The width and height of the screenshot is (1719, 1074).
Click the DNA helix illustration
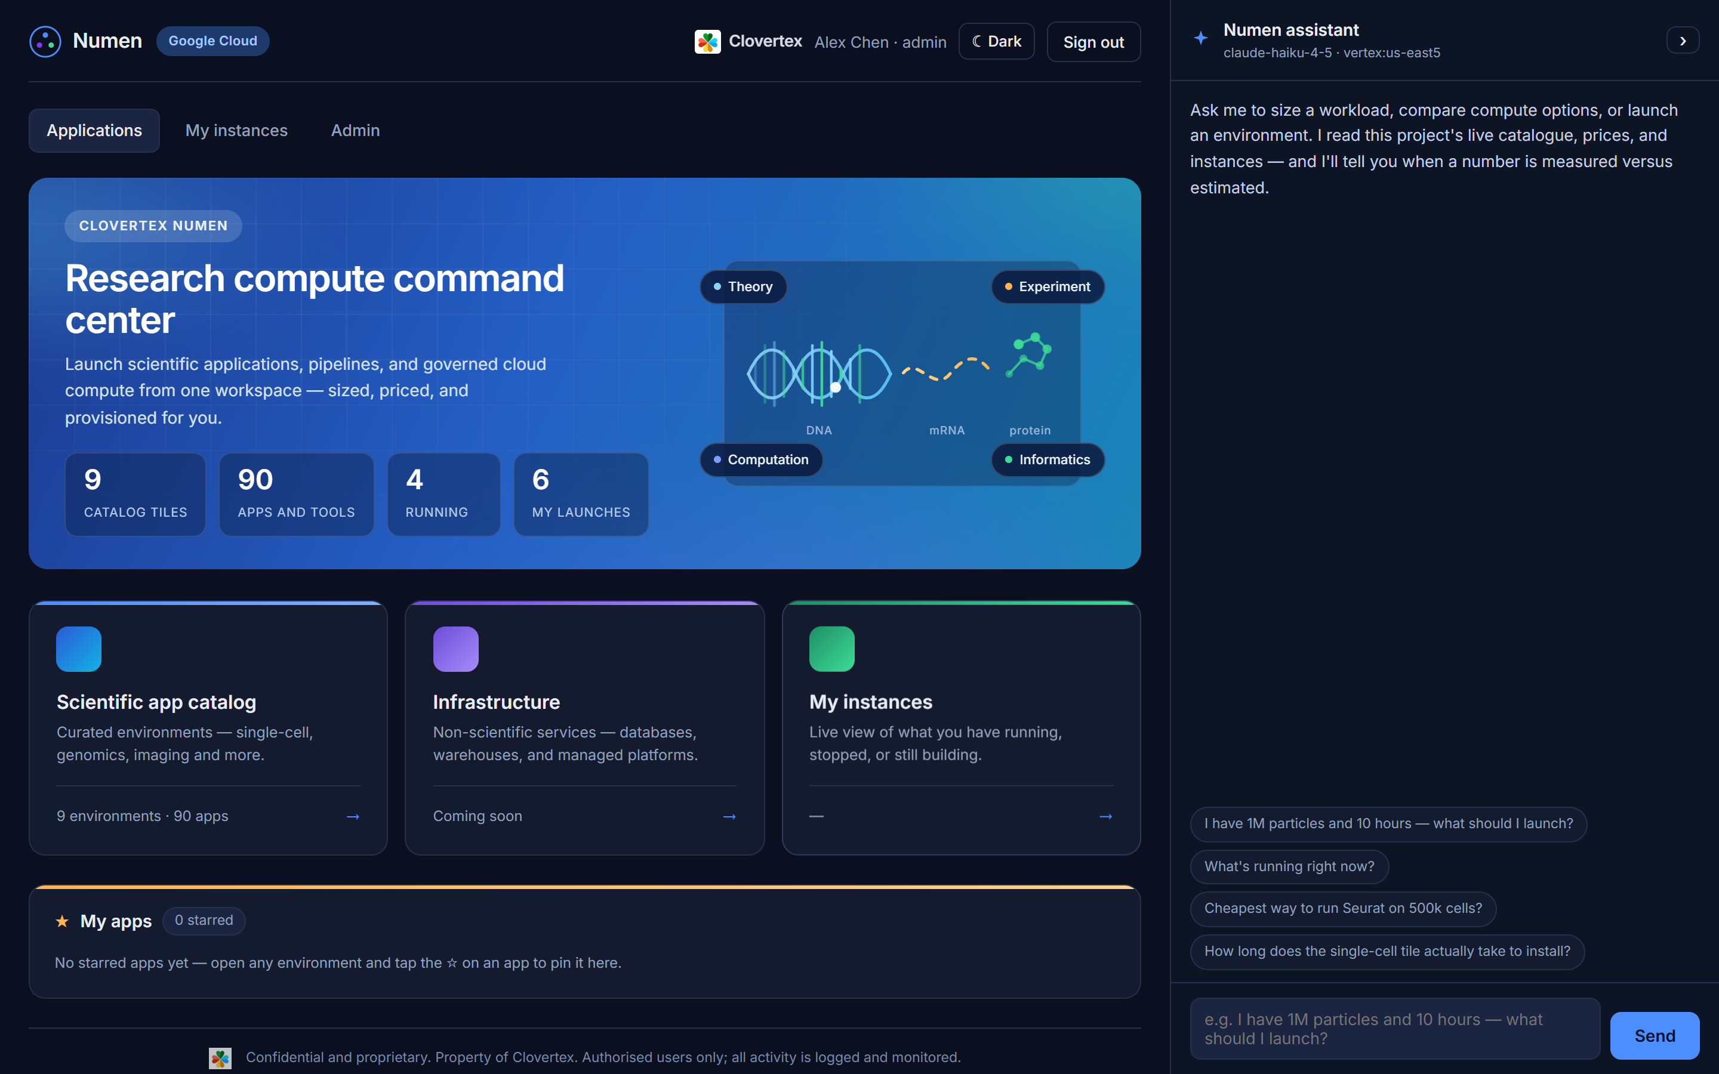point(819,374)
